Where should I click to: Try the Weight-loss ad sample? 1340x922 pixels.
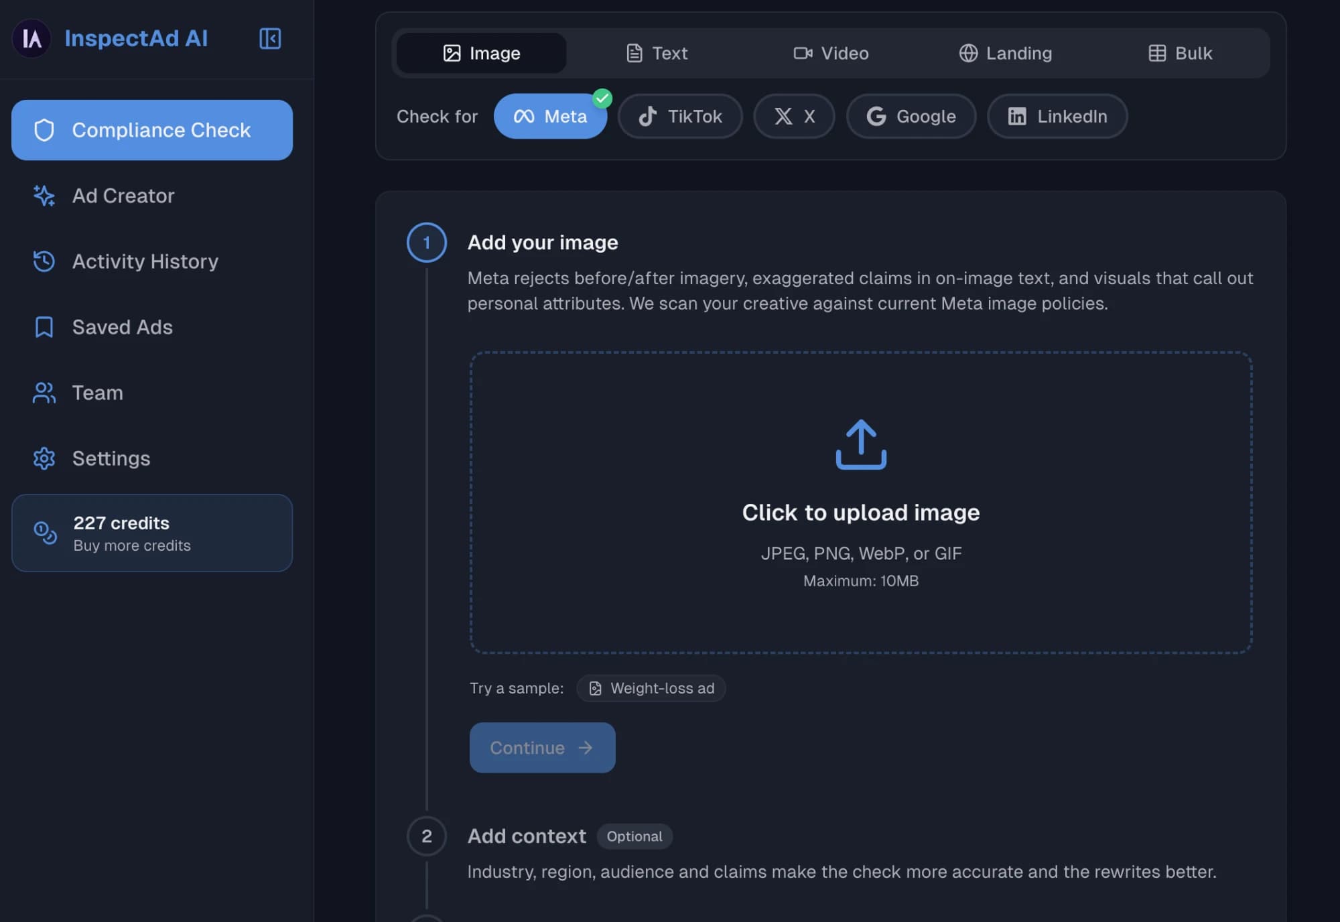pyautogui.click(x=651, y=688)
